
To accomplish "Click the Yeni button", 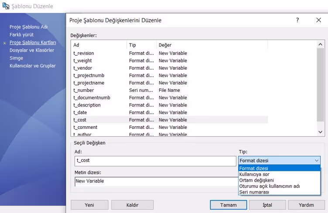I will [x=89, y=205].
